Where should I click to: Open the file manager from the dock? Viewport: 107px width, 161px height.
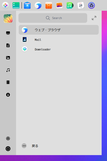click(27, 5)
